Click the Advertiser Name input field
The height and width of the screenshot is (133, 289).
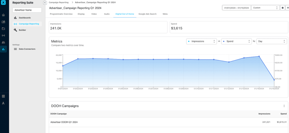[27, 10]
